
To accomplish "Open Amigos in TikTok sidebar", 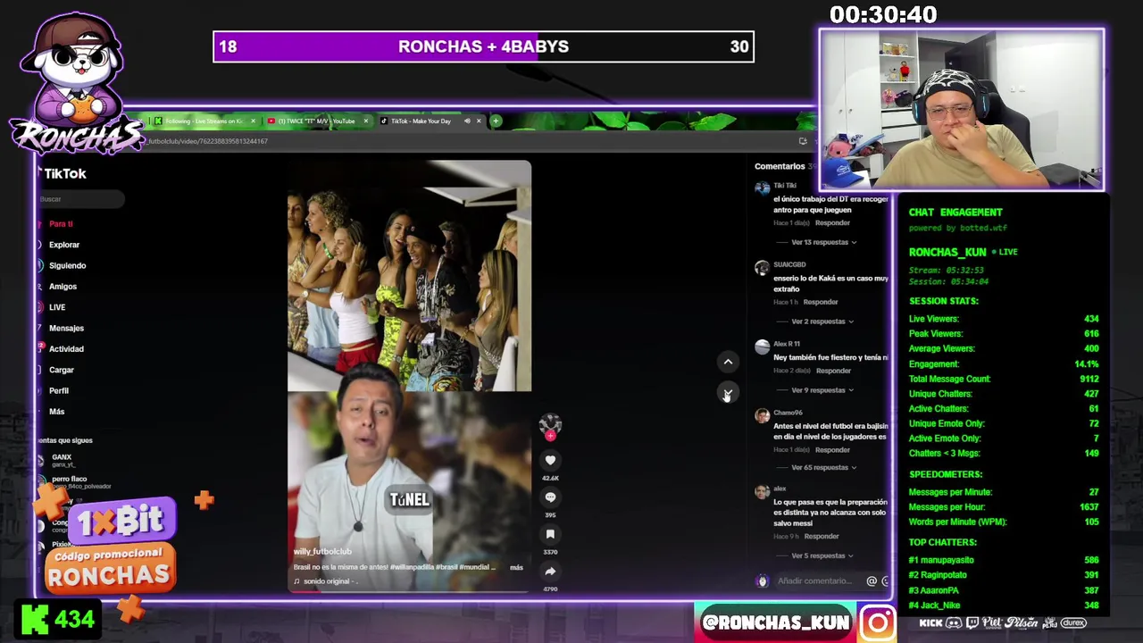I will (63, 287).
